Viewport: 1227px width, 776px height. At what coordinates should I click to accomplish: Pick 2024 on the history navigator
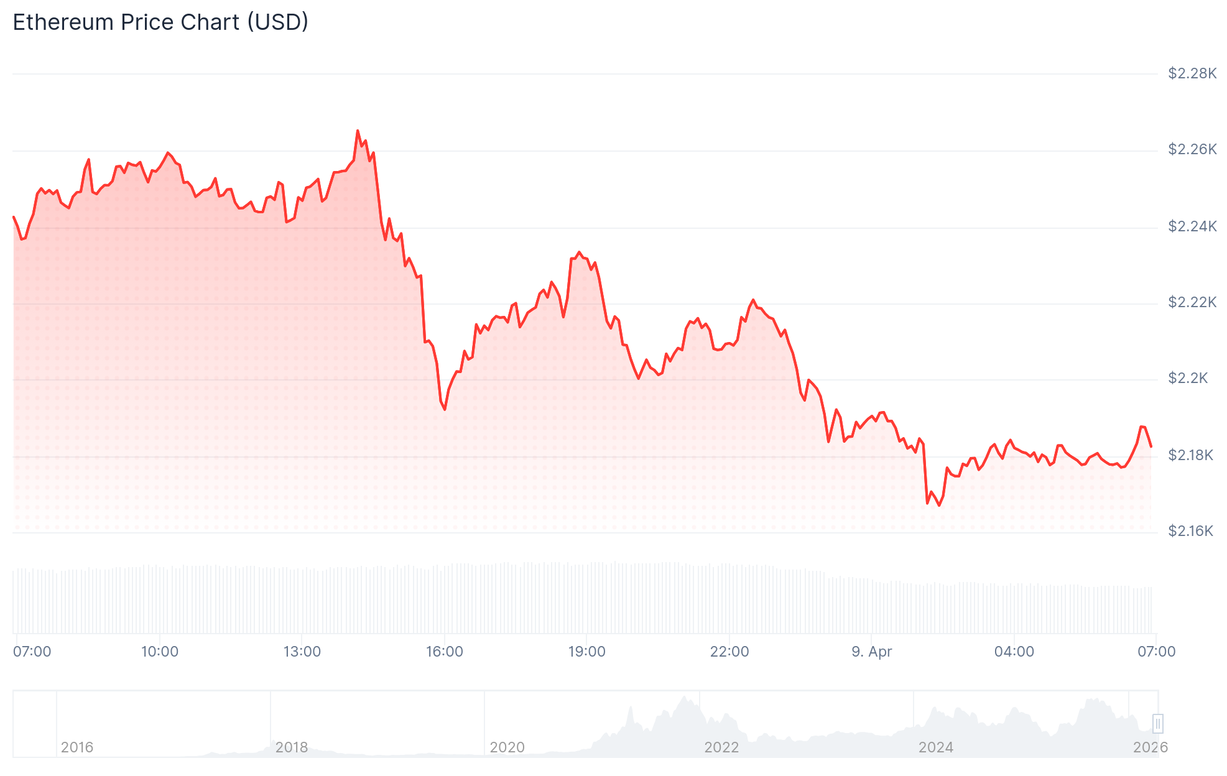(936, 747)
